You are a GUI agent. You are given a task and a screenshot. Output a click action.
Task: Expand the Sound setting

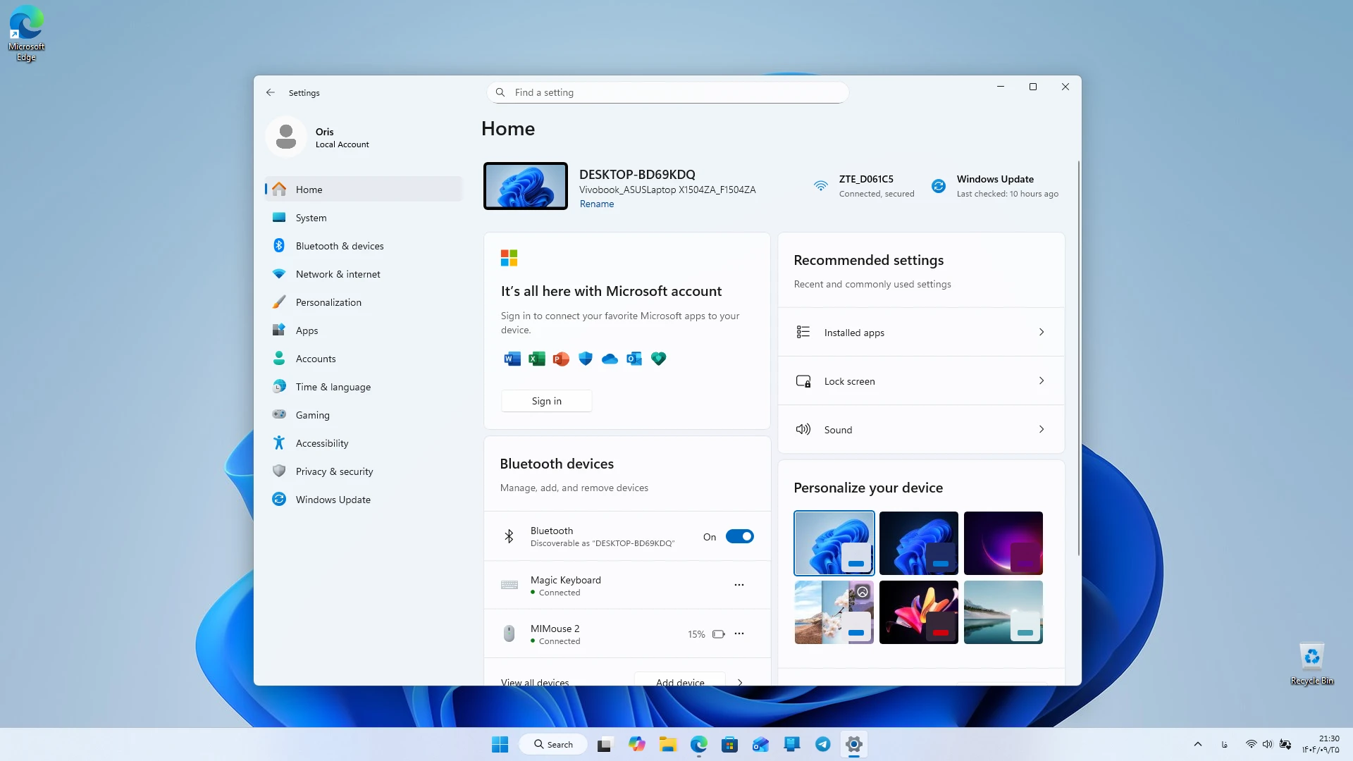click(x=921, y=429)
